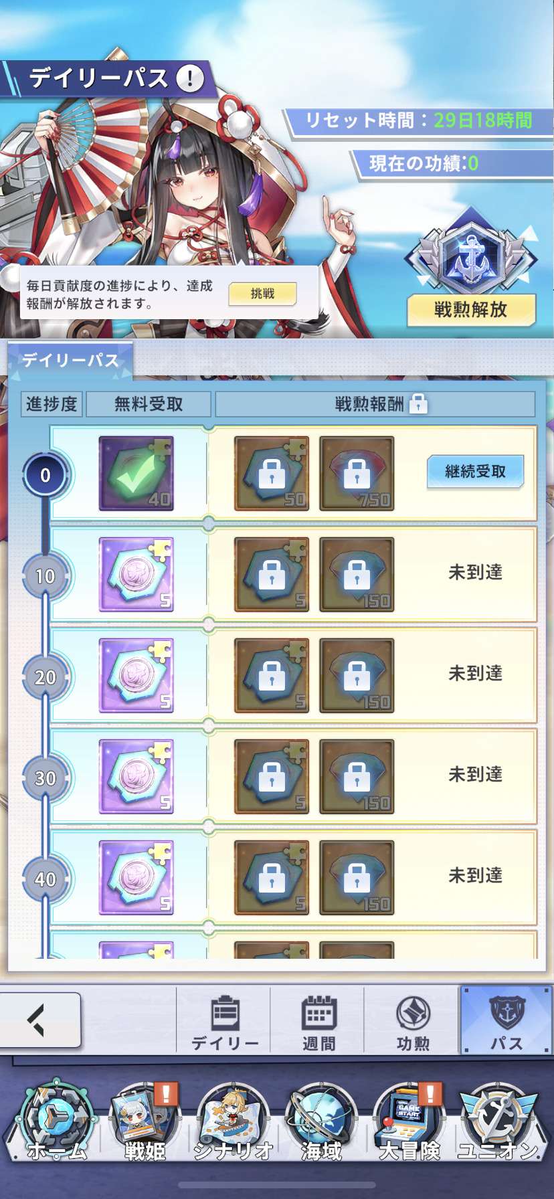The image size is (554, 1199).
Task: Switch to the 功勲 tab
Action: [x=412, y=1022]
